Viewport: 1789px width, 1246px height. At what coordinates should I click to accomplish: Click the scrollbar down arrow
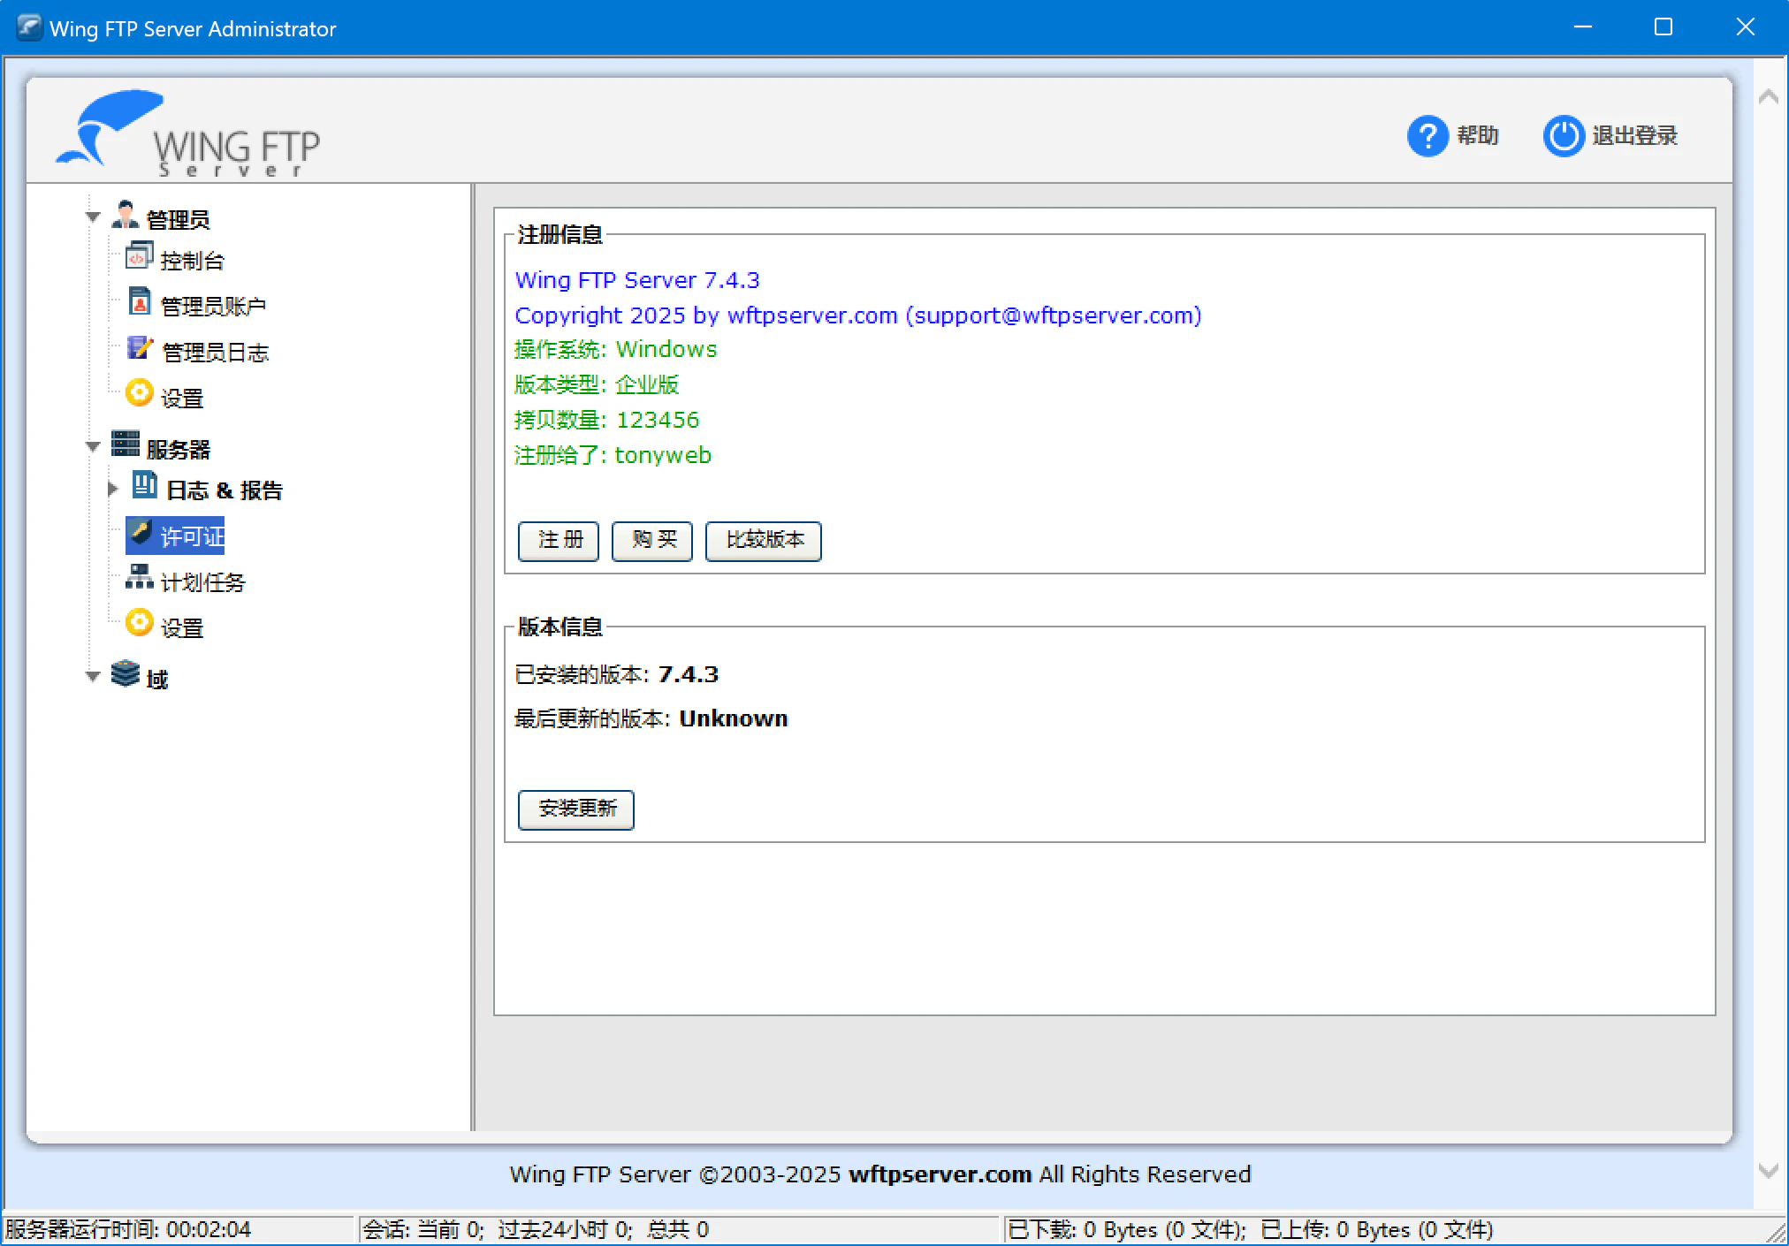click(x=1769, y=1171)
